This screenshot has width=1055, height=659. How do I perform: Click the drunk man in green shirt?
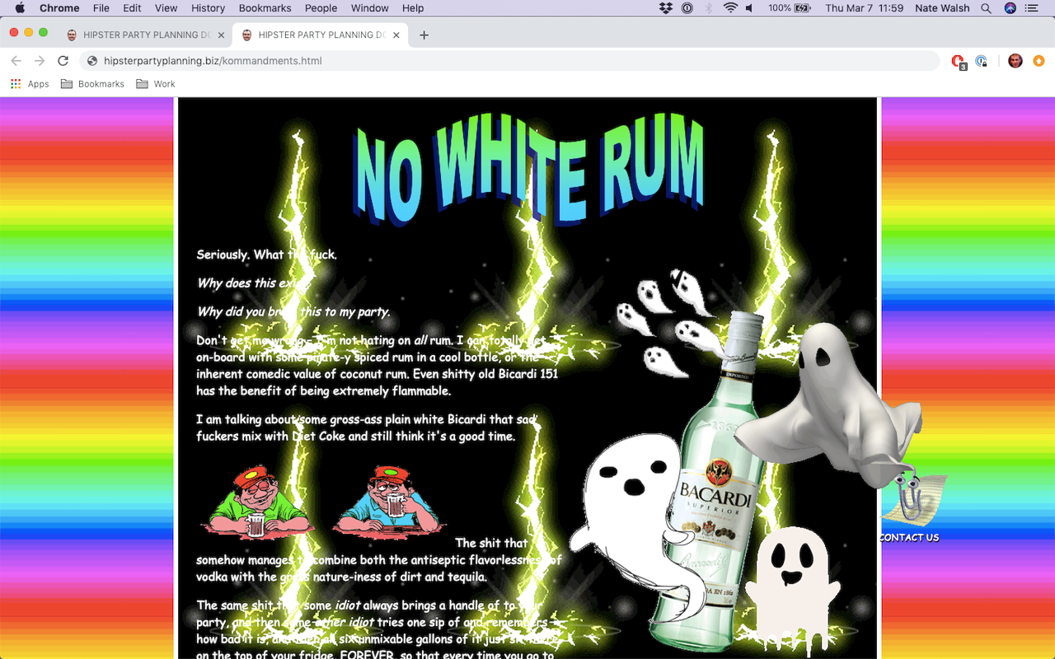(257, 502)
